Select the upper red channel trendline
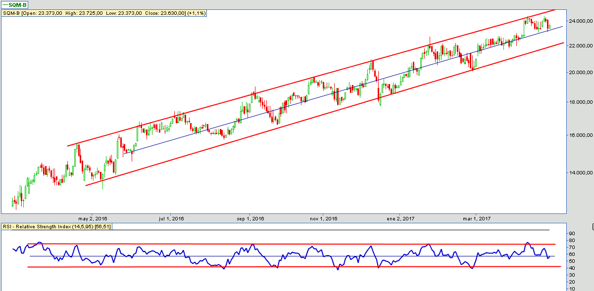 (x=312, y=79)
